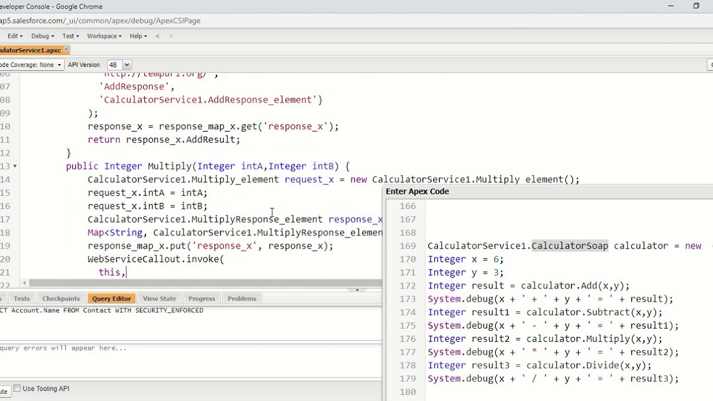Open the Debug menu
713x401 pixels.
click(x=42, y=36)
